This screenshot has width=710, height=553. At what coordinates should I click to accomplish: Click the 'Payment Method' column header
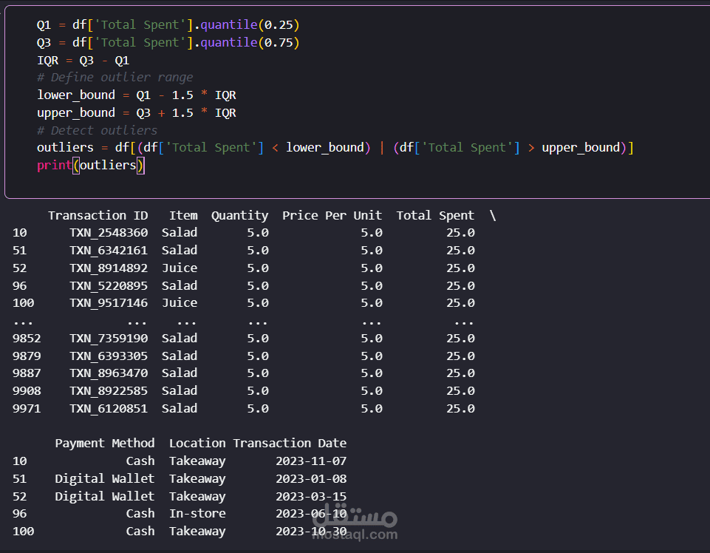point(104,443)
